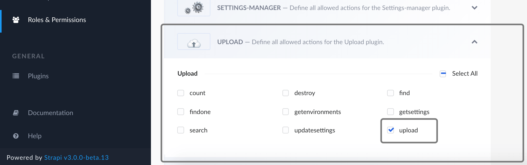Expand the Settings-Manager section chevron
527x165 pixels.
click(474, 8)
